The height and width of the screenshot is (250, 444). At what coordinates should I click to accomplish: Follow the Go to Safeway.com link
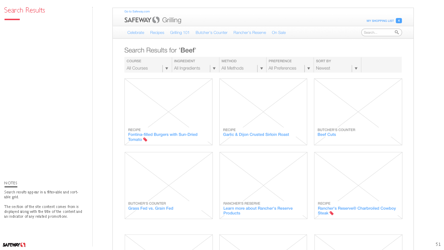click(x=137, y=11)
